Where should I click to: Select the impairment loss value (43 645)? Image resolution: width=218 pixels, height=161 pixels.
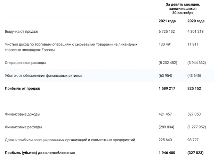point(196,76)
